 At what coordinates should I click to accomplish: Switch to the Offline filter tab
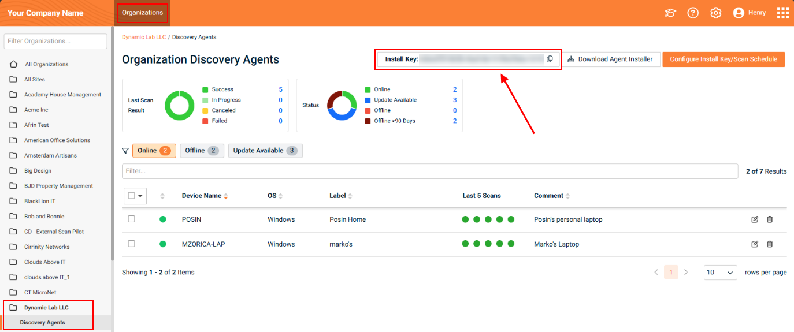tap(201, 151)
